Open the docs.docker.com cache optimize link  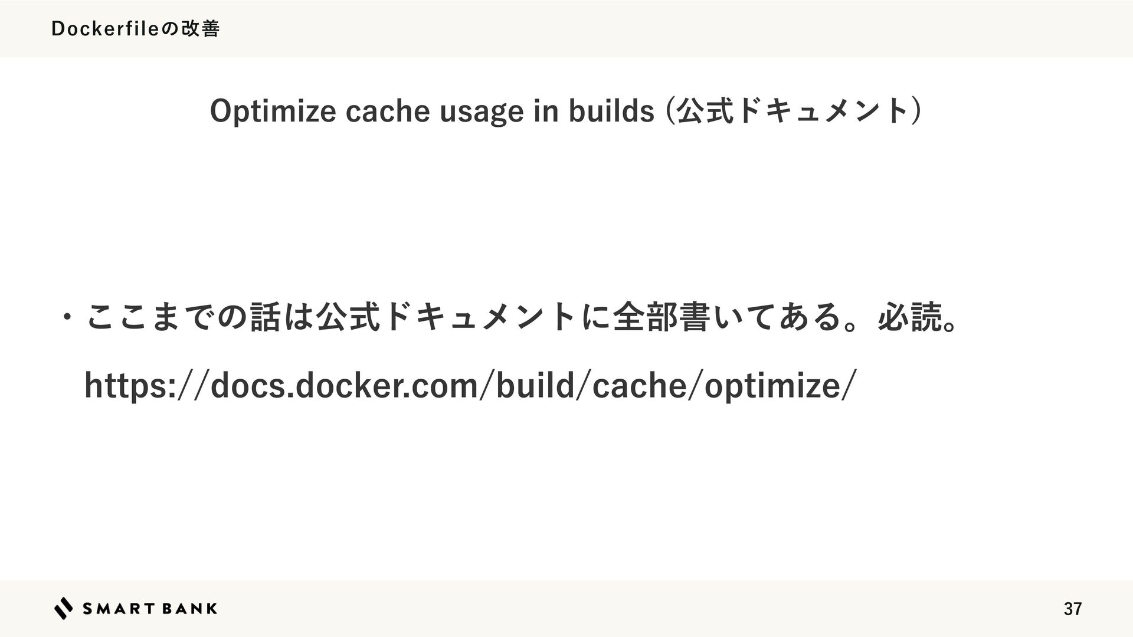(469, 385)
